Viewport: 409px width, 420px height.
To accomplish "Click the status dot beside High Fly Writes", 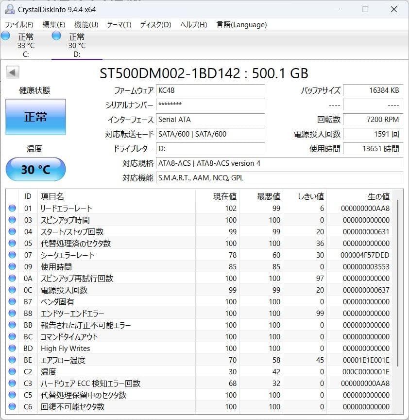I will click(x=12, y=348).
